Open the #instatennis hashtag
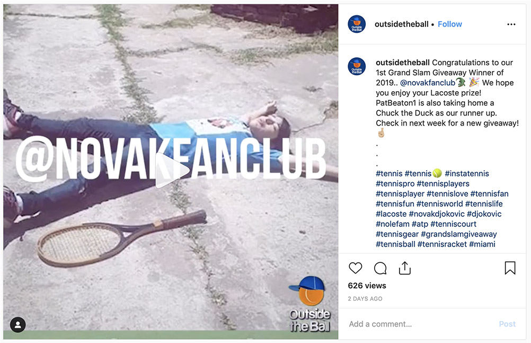 click(467, 173)
